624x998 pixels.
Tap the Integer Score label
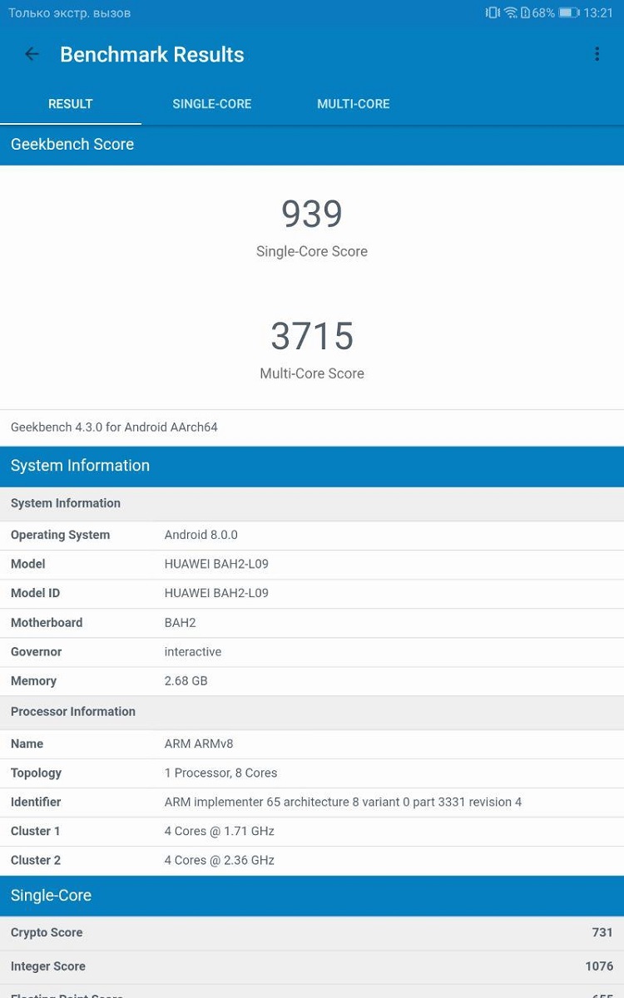[48, 966]
